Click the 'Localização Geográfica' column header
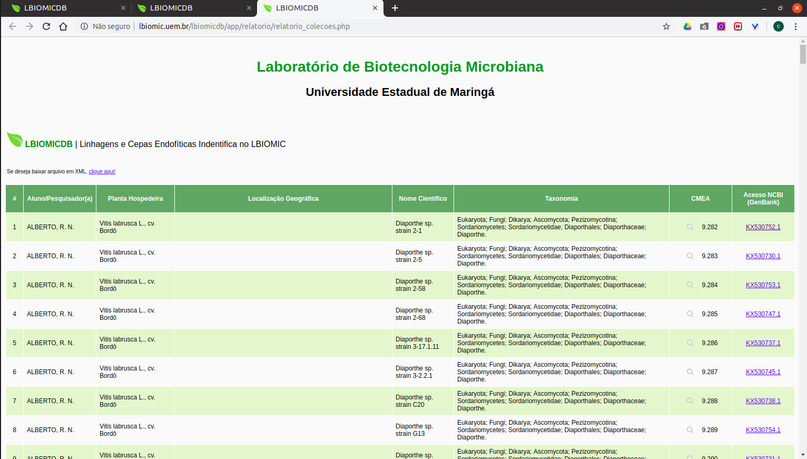 click(x=283, y=199)
